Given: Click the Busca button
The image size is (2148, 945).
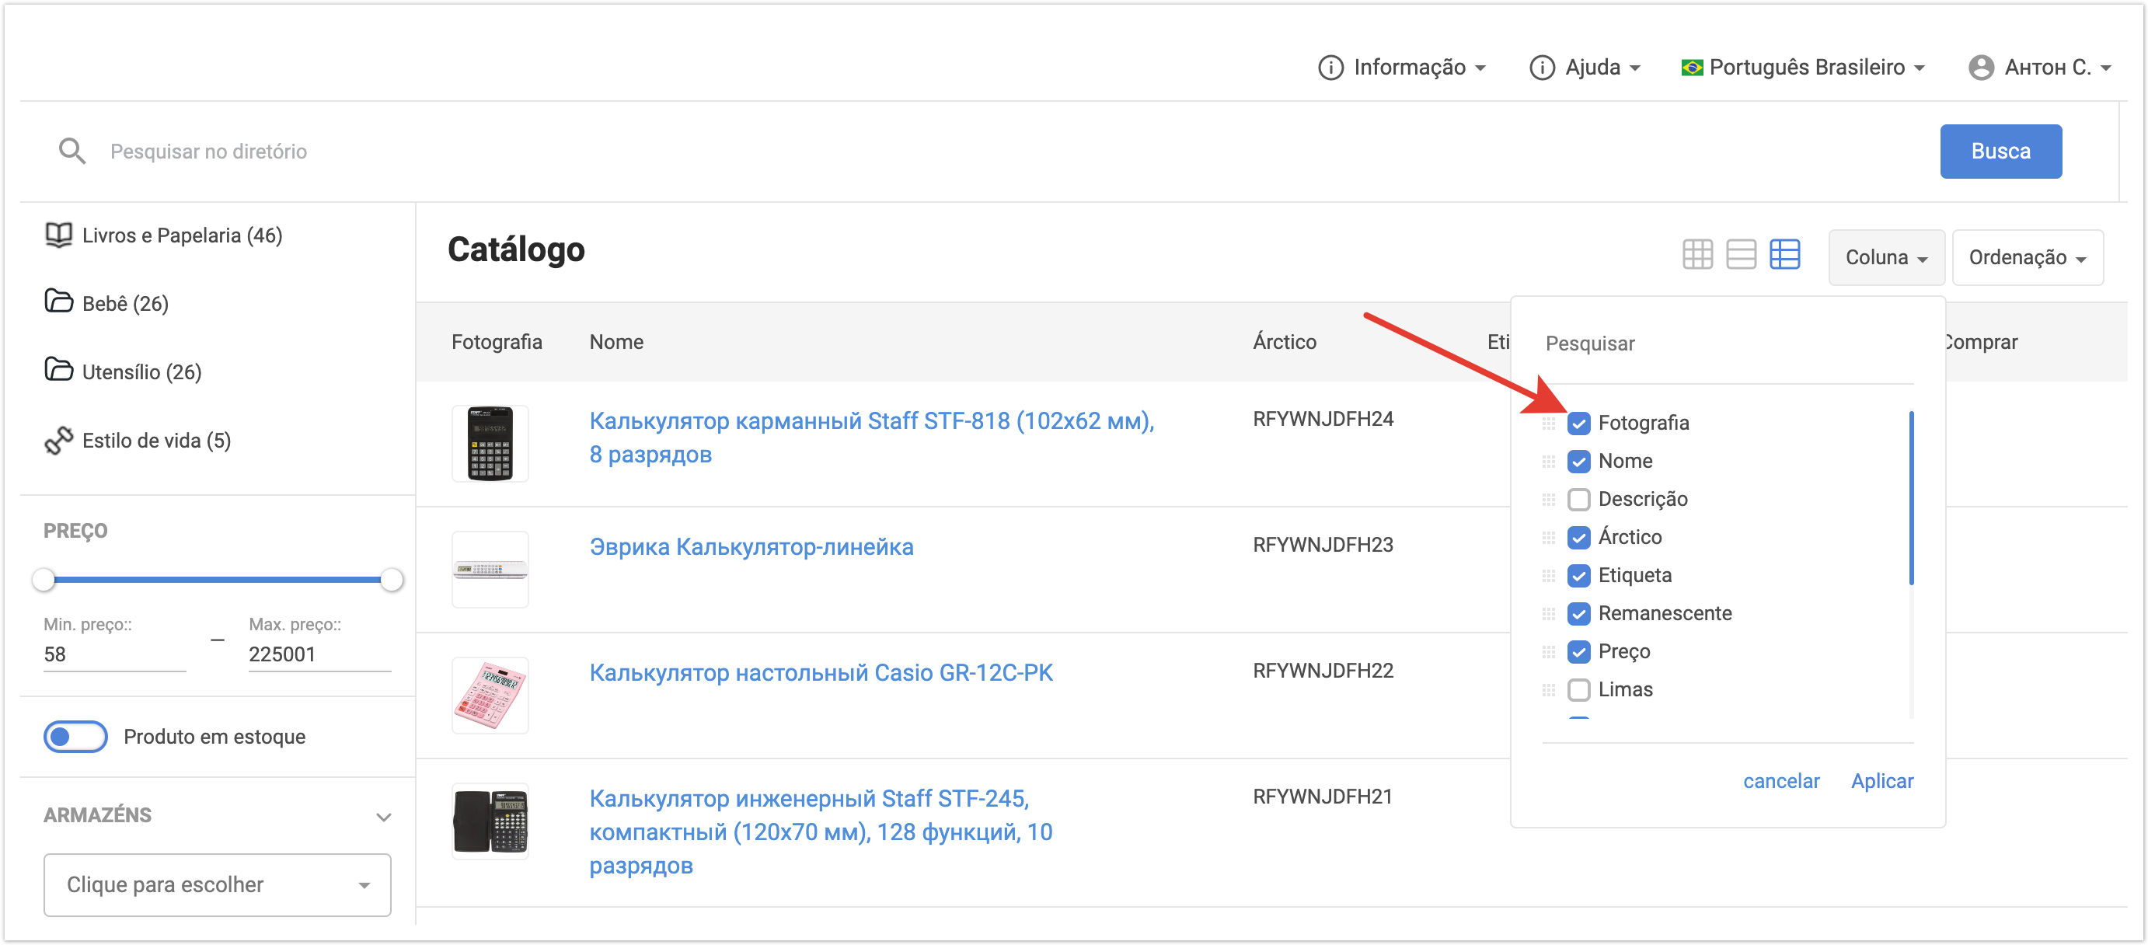Looking at the screenshot, I should pos(2000,151).
